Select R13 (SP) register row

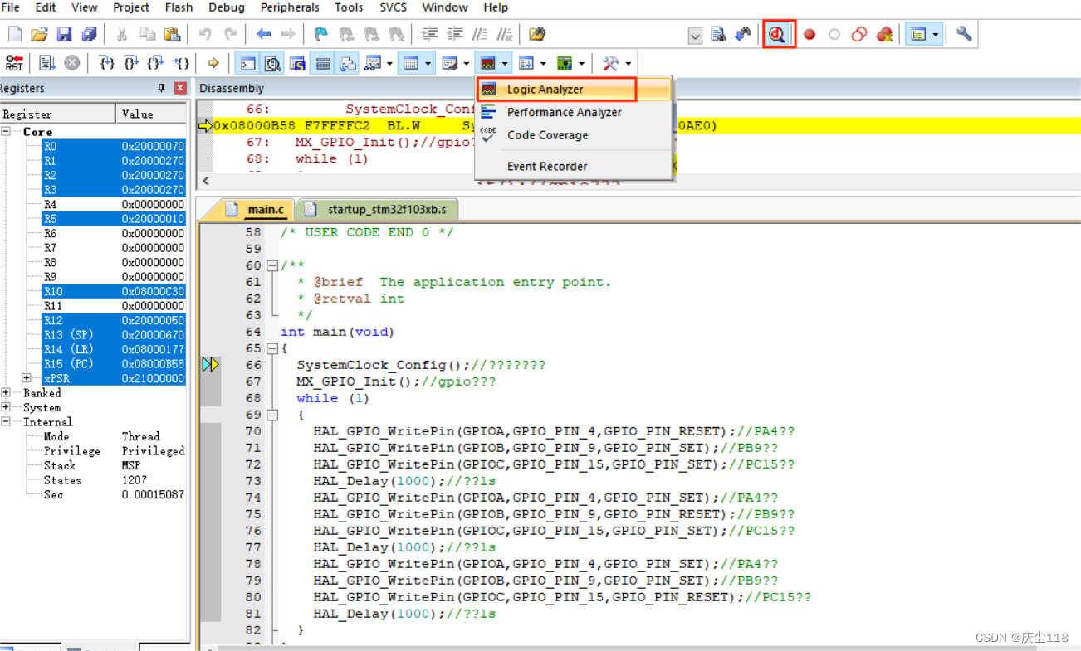[114, 335]
